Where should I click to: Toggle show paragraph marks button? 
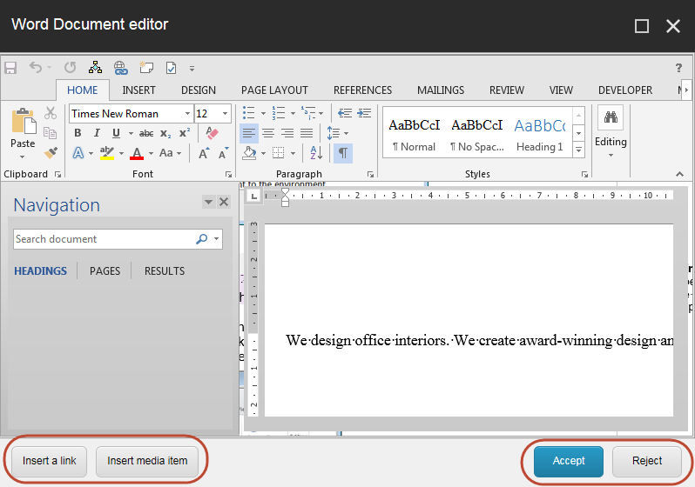[x=343, y=153]
